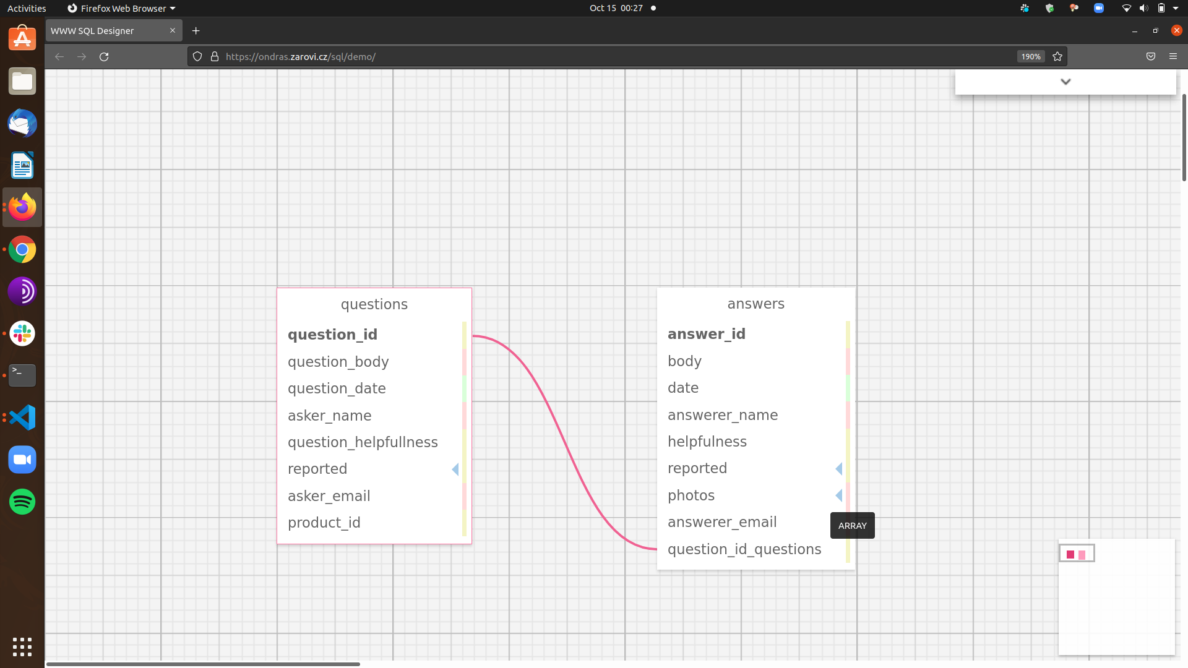Toggle tracking protection via the shield icon

pyautogui.click(x=197, y=56)
